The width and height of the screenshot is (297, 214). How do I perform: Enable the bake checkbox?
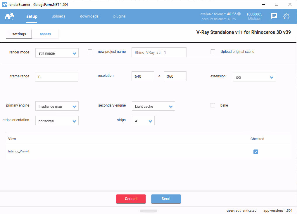tap(213, 105)
